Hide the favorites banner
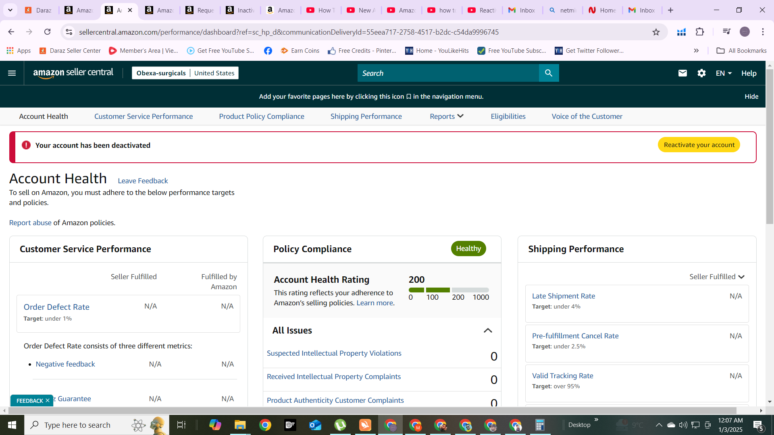This screenshot has height=435, width=774. click(x=751, y=96)
